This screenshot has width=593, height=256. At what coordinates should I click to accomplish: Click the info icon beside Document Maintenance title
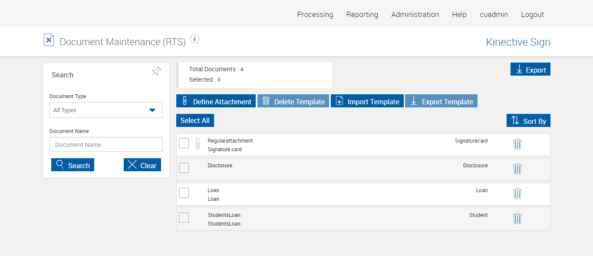(195, 39)
